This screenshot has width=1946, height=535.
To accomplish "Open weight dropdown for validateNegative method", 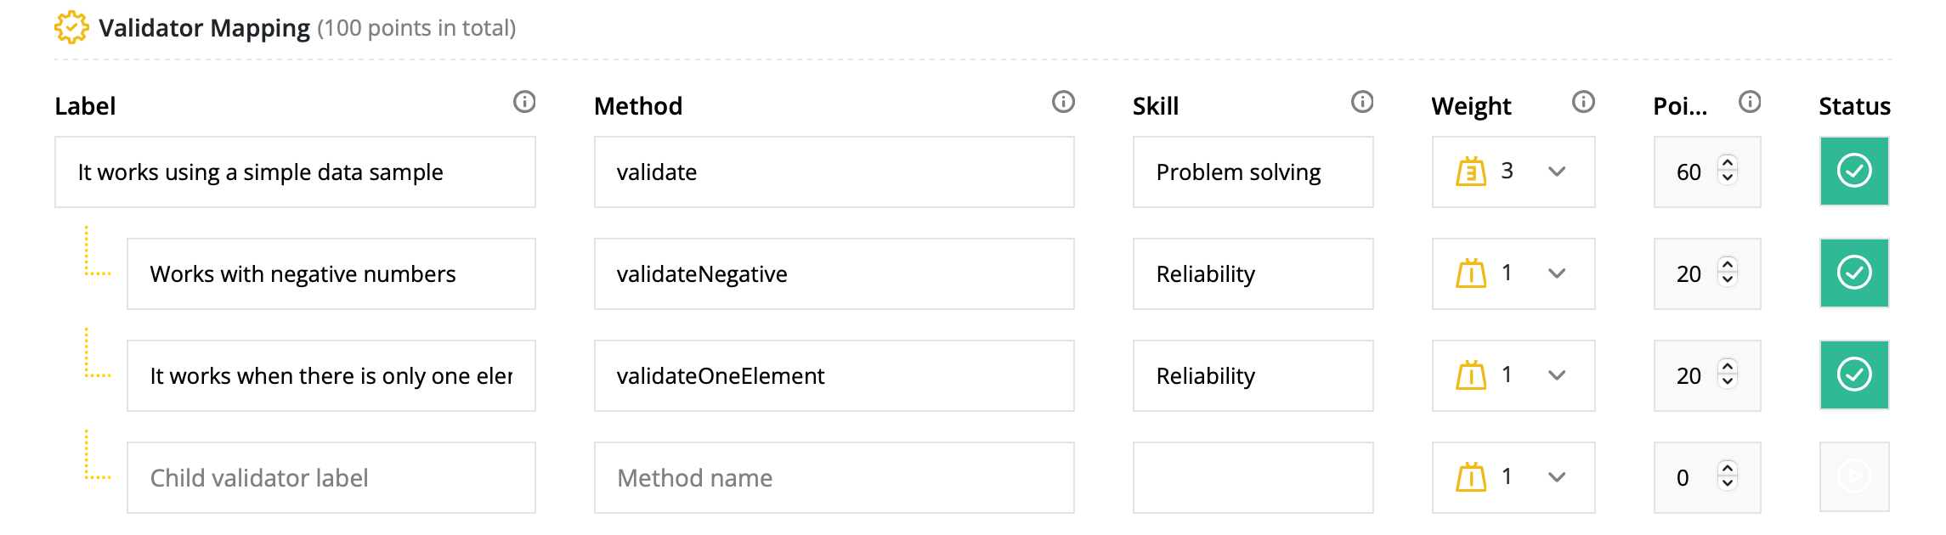I will pos(1557,273).
